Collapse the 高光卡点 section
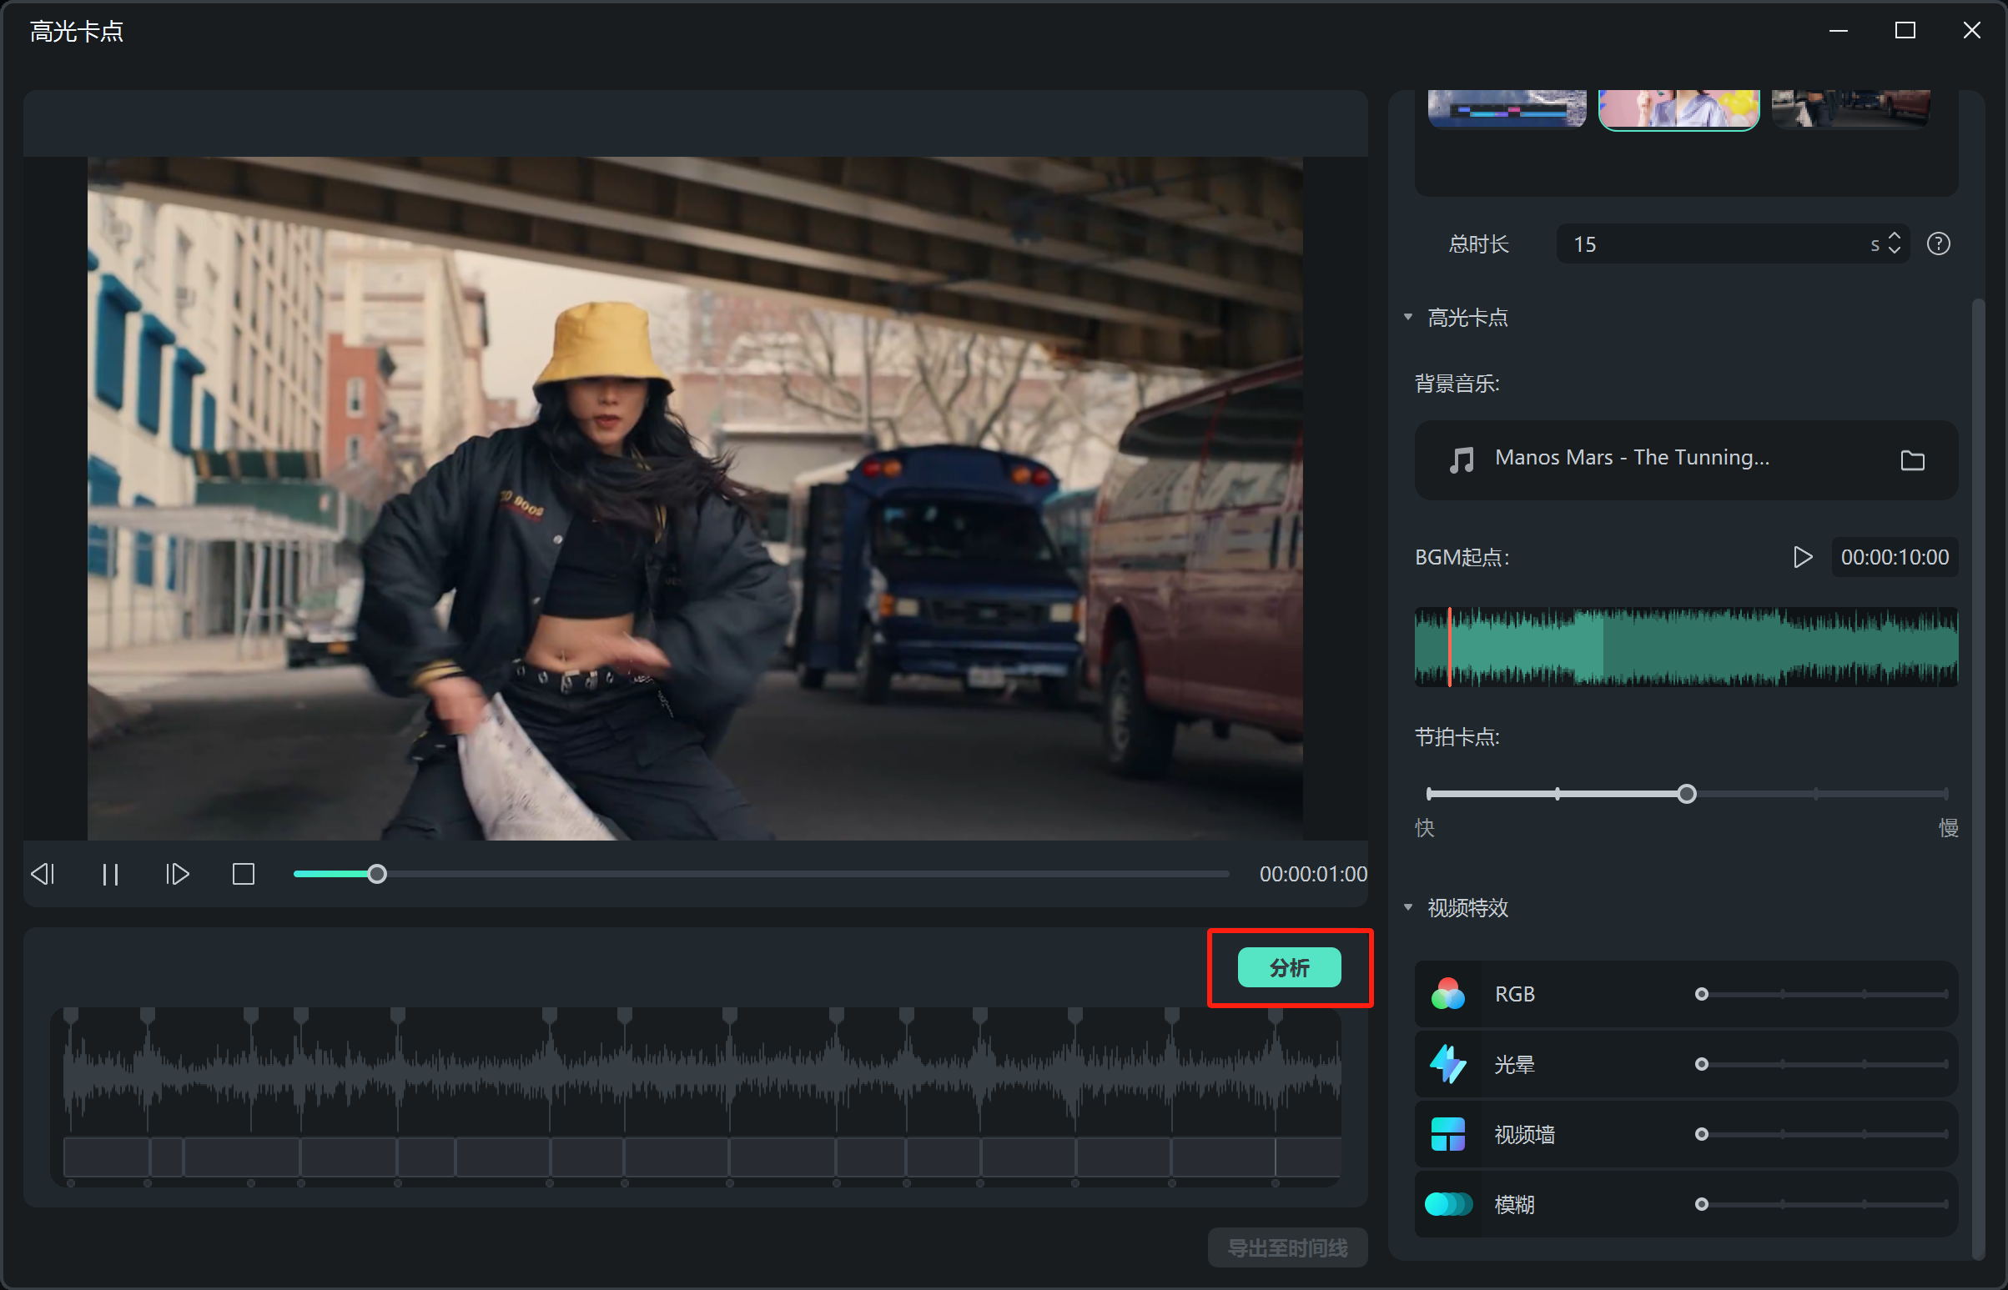2008x1290 pixels. (x=1408, y=318)
